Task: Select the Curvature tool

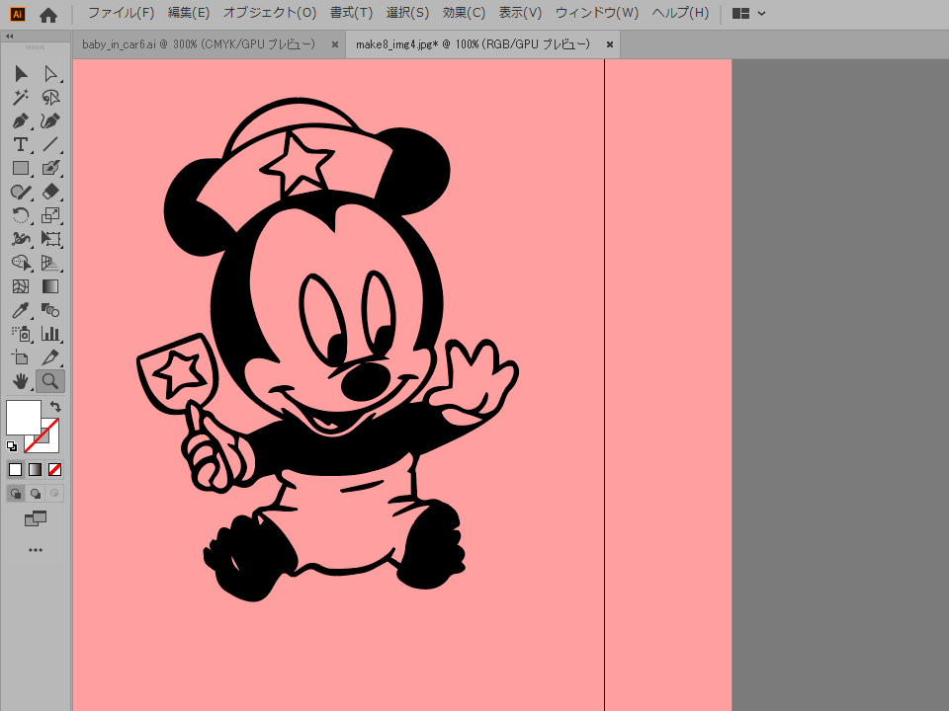Action: tap(50, 120)
